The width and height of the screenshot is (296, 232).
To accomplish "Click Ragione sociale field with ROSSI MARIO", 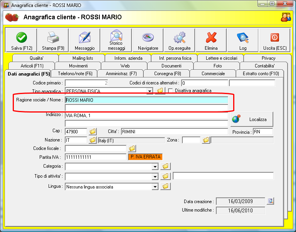I will [146, 100].
